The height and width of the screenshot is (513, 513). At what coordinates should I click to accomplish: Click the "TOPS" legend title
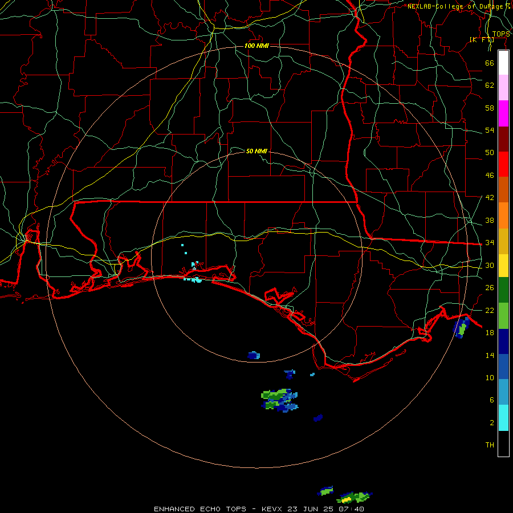pyautogui.click(x=501, y=34)
